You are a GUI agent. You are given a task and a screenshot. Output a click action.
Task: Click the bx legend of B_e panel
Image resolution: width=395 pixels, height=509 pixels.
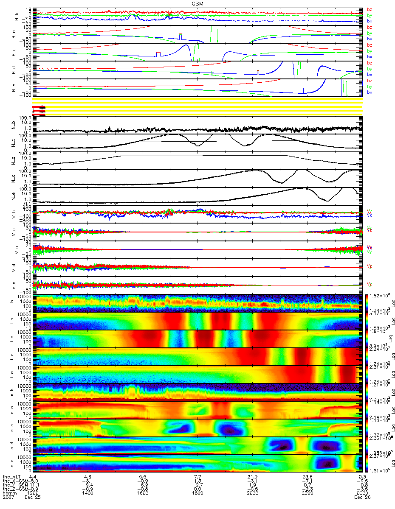click(370, 92)
